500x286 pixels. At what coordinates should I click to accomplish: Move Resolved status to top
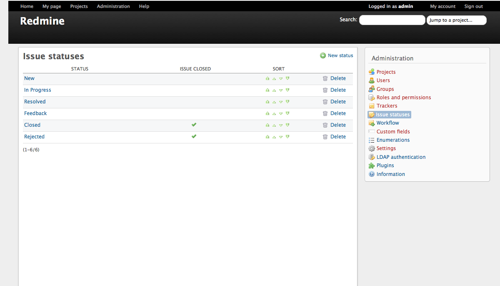point(267,102)
